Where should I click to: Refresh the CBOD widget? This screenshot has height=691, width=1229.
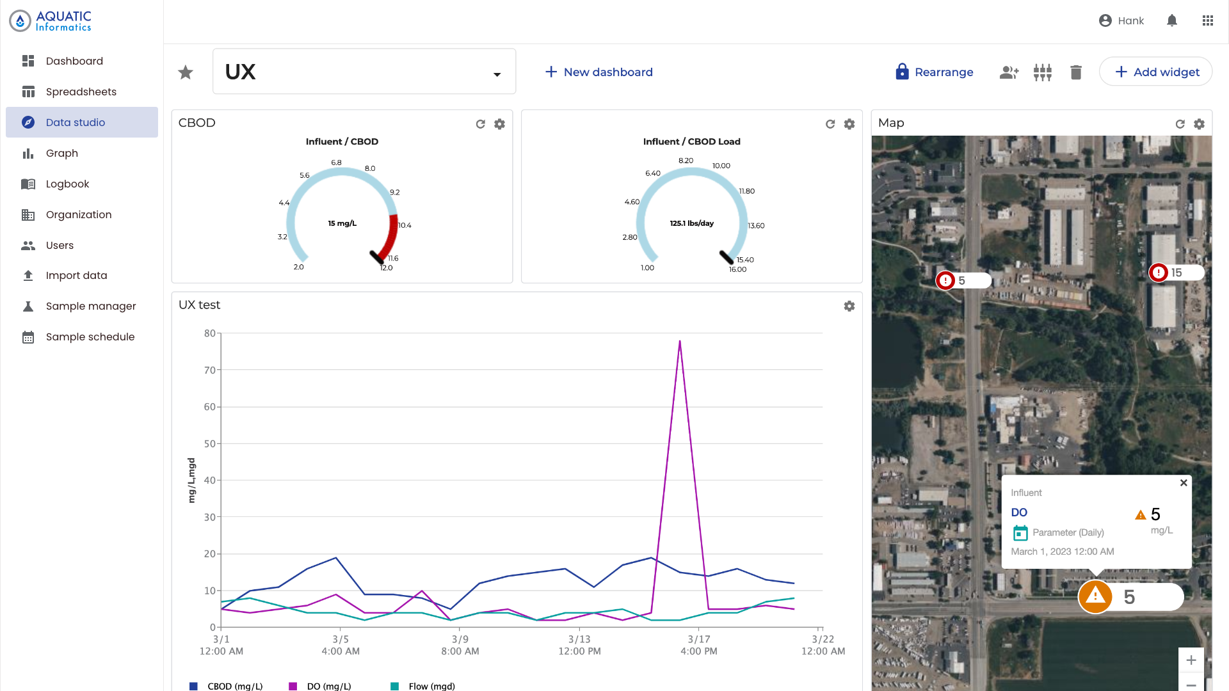pyautogui.click(x=481, y=124)
